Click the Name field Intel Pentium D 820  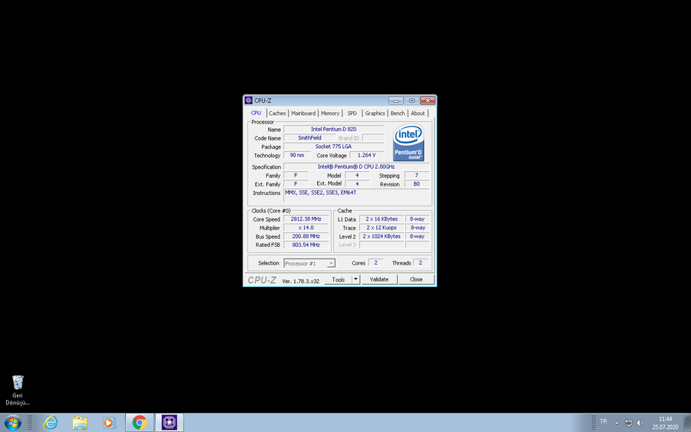click(x=334, y=129)
